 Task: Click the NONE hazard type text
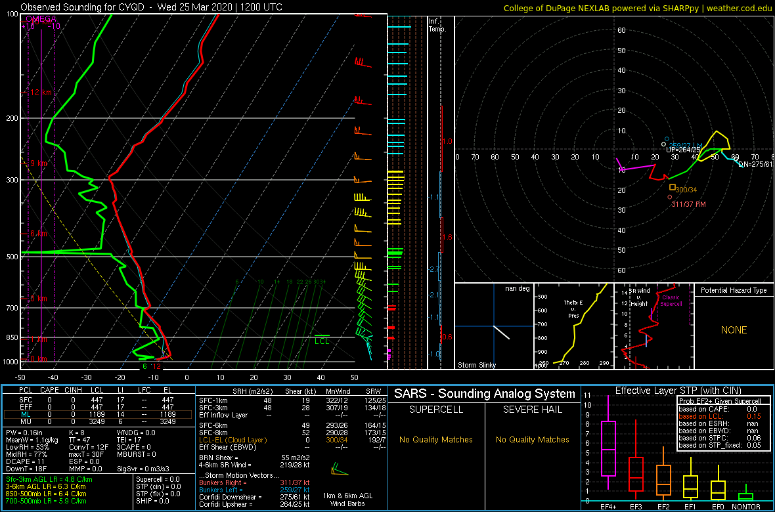734,330
